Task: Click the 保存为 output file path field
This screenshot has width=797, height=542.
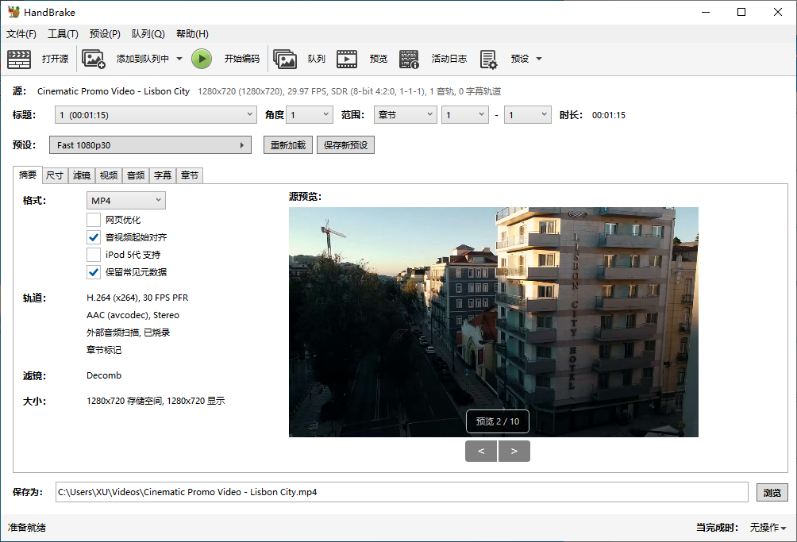Action: point(401,492)
